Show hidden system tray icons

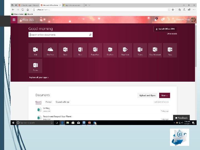point(174,123)
